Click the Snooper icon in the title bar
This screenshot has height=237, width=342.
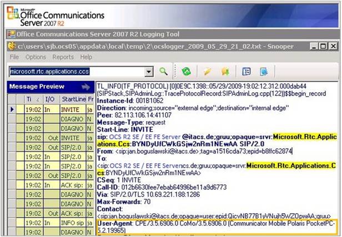tap(12, 46)
